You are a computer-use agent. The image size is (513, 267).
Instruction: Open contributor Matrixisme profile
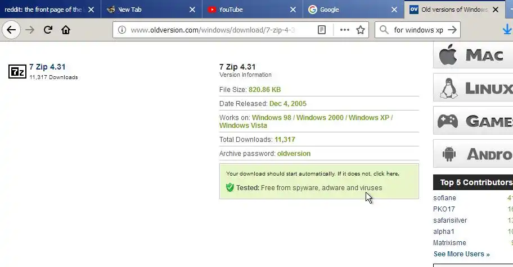point(449,243)
